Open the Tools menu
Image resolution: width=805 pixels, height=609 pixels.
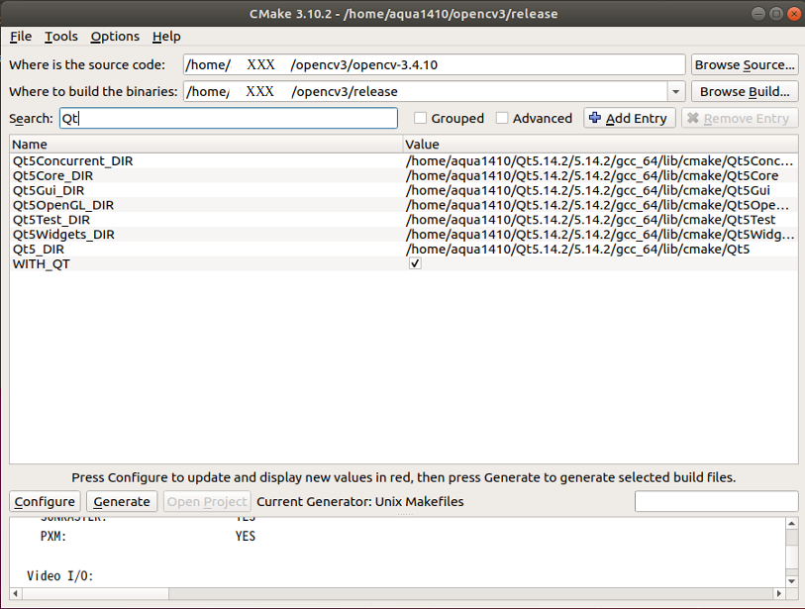point(61,37)
